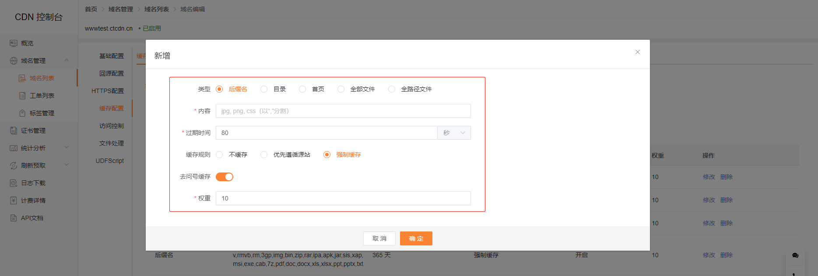Close the 新增 dialog with X

(x=638, y=52)
